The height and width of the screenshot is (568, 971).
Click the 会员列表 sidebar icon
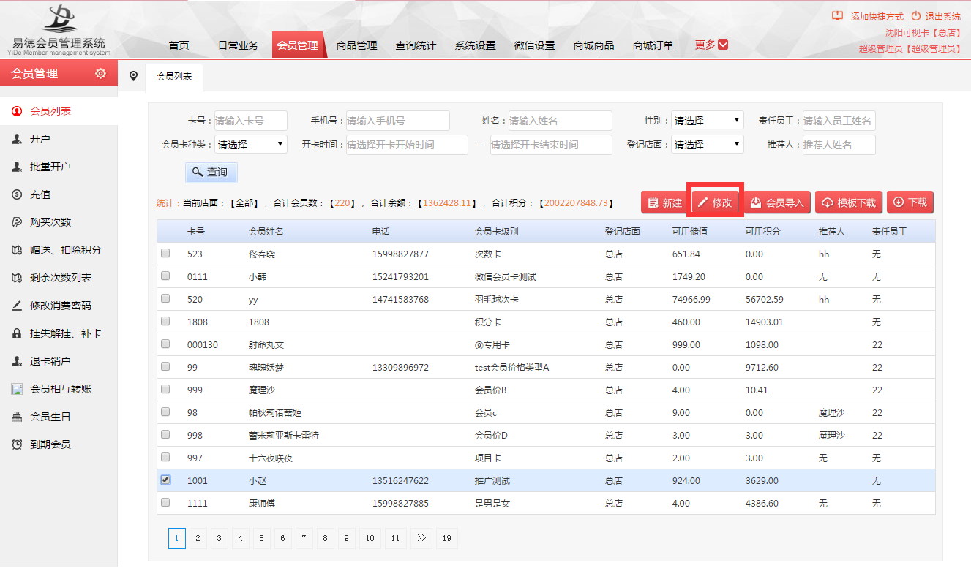coord(16,111)
